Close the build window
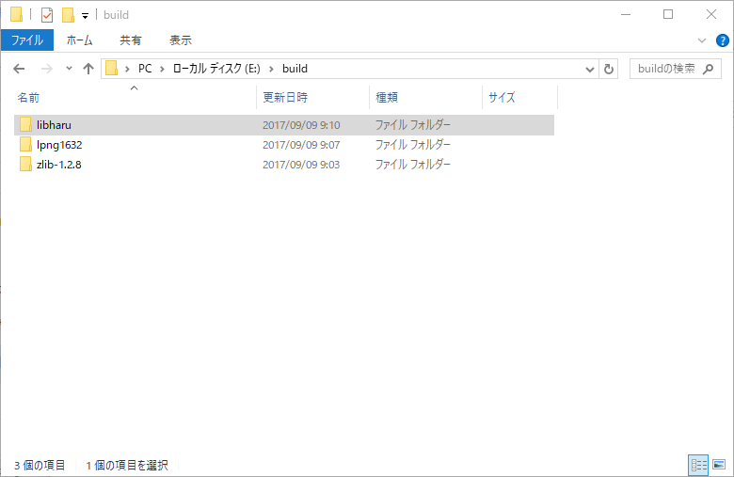The height and width of the screenshot is (477, 734). [x=711, y=14]
